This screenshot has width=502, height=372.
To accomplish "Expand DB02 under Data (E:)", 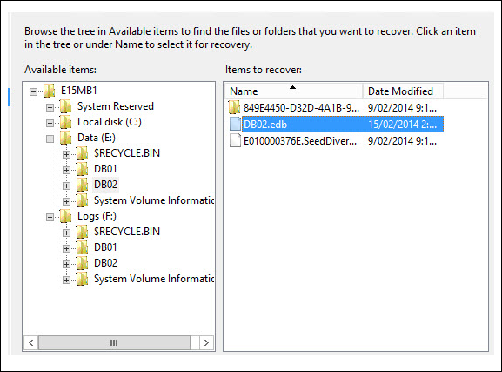I will click(x=66, y=186).
